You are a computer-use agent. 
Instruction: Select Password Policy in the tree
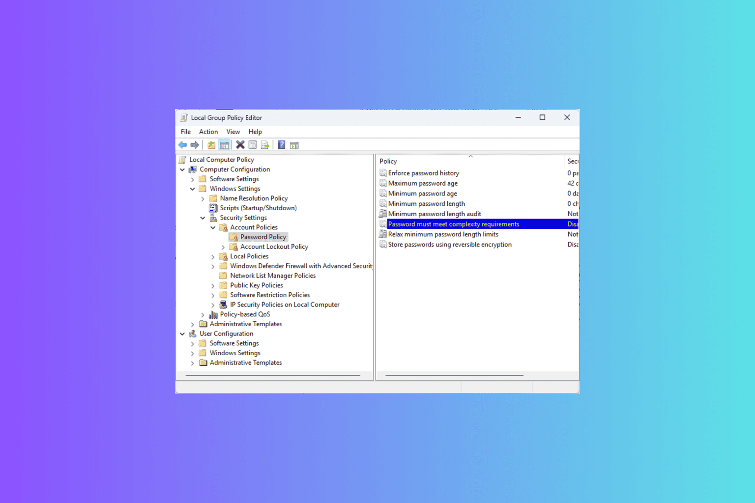263,237
